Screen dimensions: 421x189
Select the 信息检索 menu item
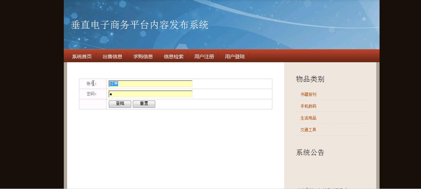click(x=174, y=57)
